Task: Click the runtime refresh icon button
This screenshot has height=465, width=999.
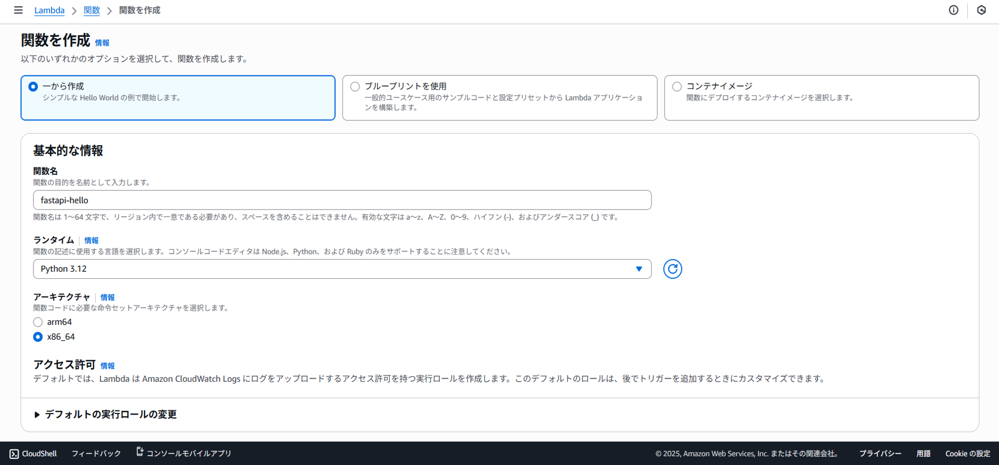Action: 672,269
